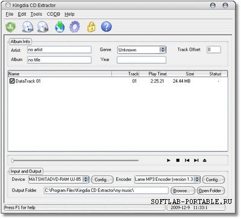Image resolution: width=241 pixels, height=219 pixels.
Task: Click the second CD disc toolbar icon
Action: click(x=43, y=27)
